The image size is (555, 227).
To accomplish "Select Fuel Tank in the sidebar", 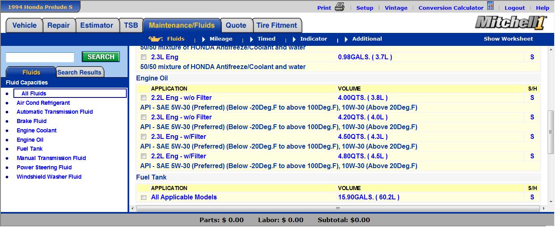I will click(x=30, y=149).
